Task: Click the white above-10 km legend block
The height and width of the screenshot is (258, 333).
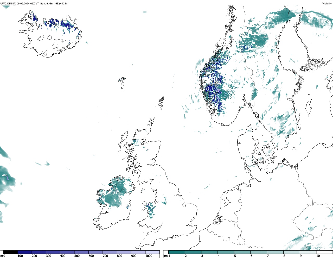Action: click(324, 252)
